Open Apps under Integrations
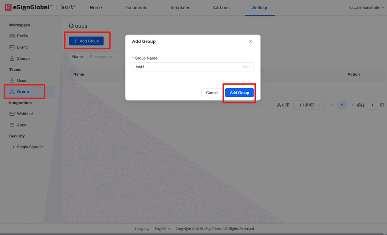 (21, 125)
